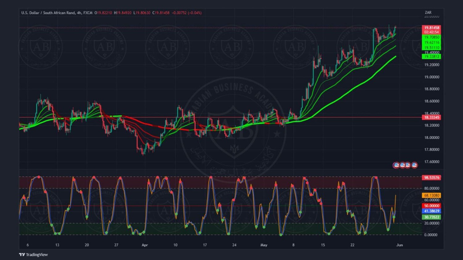Click the 18.00000 price scale level
The height and width of the screenshot is (260, 463).
[x=432, y=137]
